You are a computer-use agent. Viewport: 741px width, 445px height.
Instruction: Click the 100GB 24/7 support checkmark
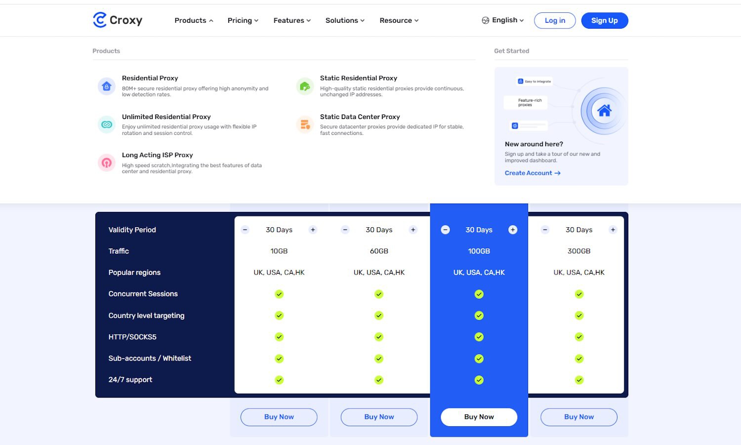point(479,380)
